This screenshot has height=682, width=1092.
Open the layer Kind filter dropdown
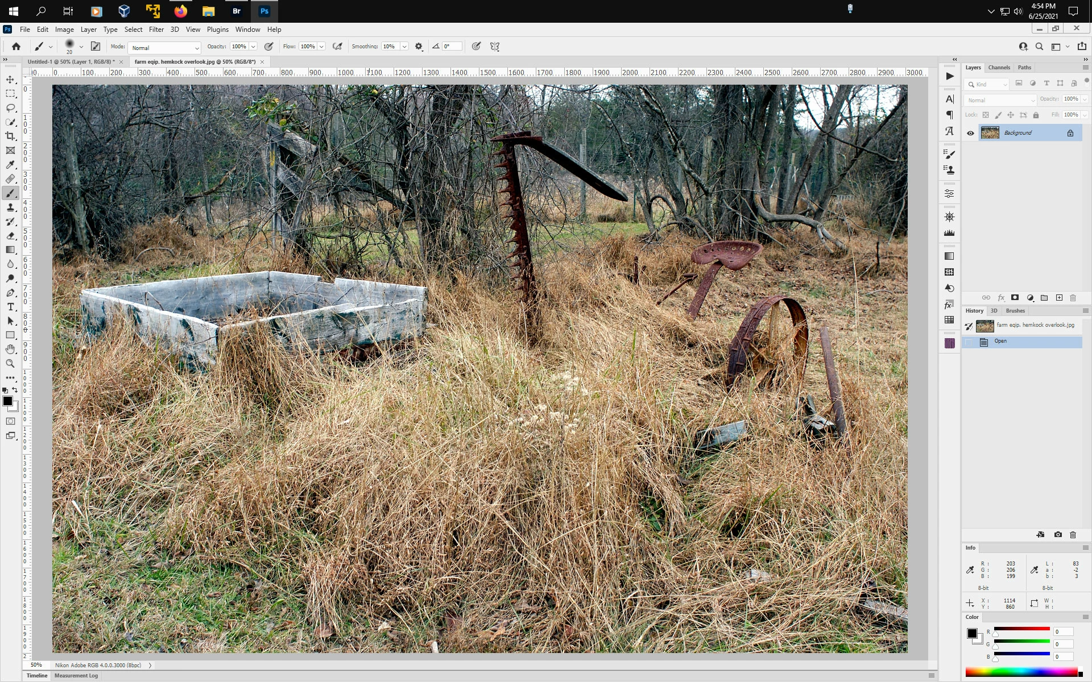(x=987, y=84)
